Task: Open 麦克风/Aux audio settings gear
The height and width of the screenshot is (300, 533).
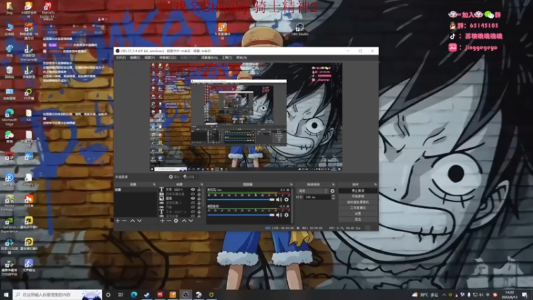Action: pyautogui.click(x=286, y=199)
